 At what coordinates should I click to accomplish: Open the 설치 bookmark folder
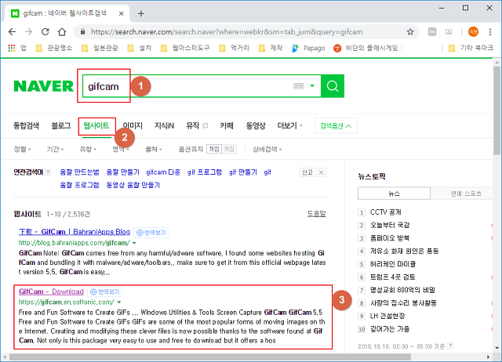(139, 48)
